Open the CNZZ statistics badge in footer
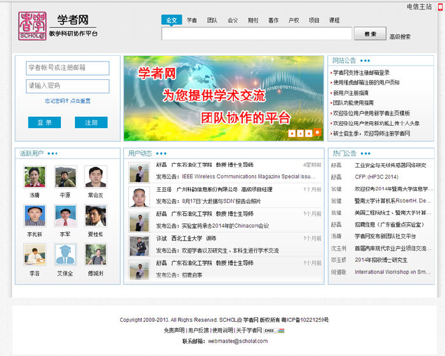 click(274, 331)
